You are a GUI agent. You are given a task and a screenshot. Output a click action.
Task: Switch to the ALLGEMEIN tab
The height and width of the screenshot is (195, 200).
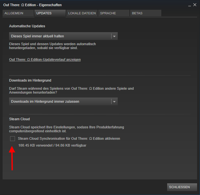pyautogui.click(x=18, y=13)
